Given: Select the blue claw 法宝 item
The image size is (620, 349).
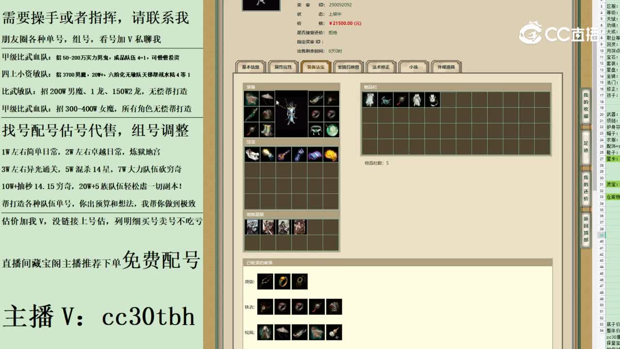Looking at the screenshot, I should pos(299,155).
